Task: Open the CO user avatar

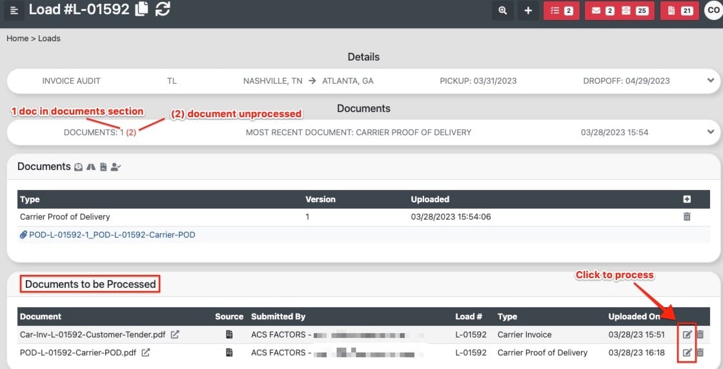Action: 713,10
